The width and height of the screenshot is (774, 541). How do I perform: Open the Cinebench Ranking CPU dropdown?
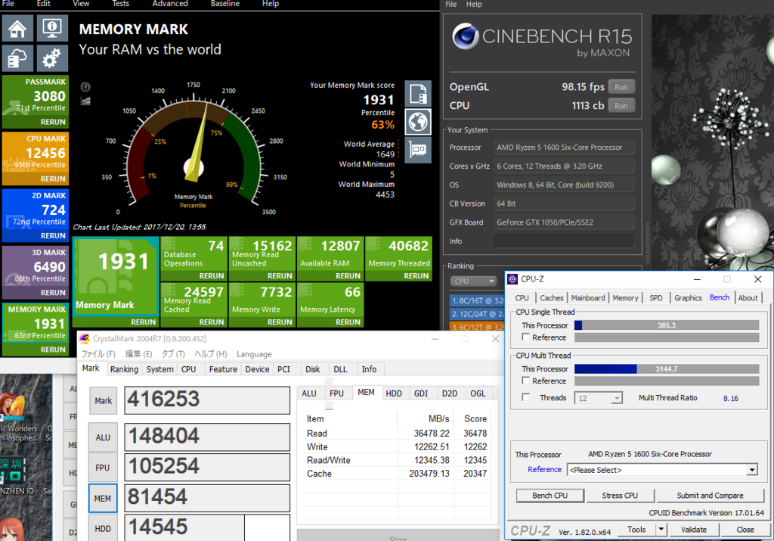click(473, 281)
